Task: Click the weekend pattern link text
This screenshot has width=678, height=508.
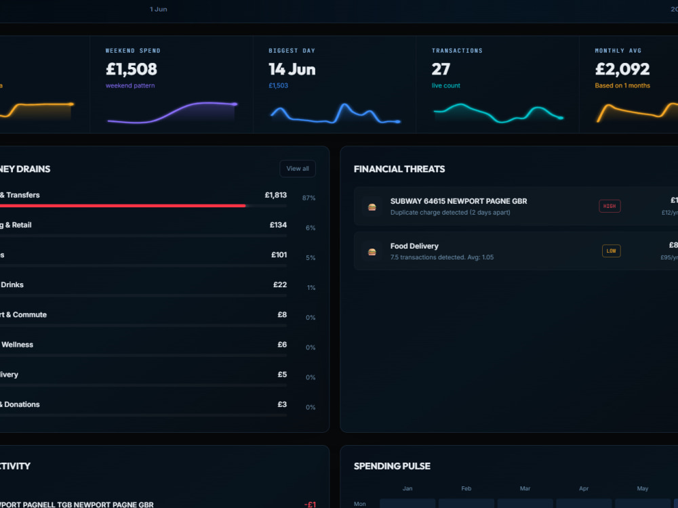Action: (130, 85)
